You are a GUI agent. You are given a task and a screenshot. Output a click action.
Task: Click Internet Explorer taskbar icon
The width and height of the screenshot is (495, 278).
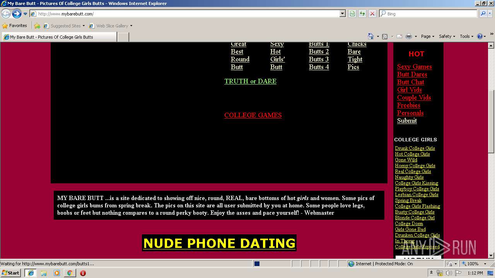pyautogui.click(x=31, y=273)
